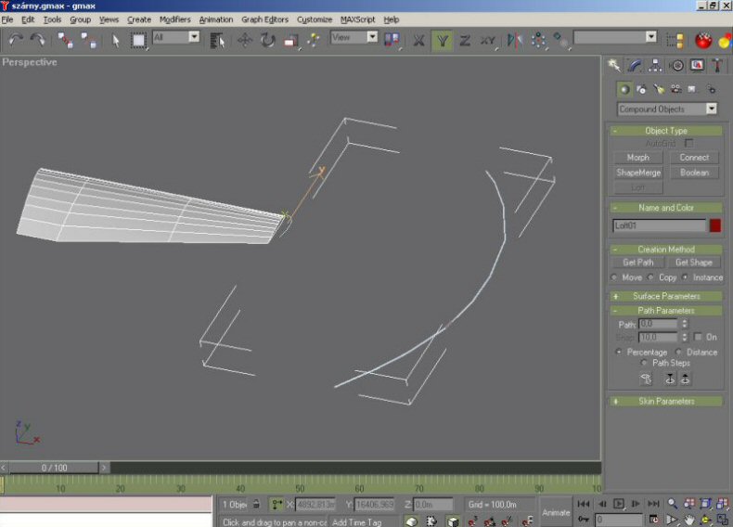Enable the Snap On checkbox

pyautogui.click(x=699, y=338)
